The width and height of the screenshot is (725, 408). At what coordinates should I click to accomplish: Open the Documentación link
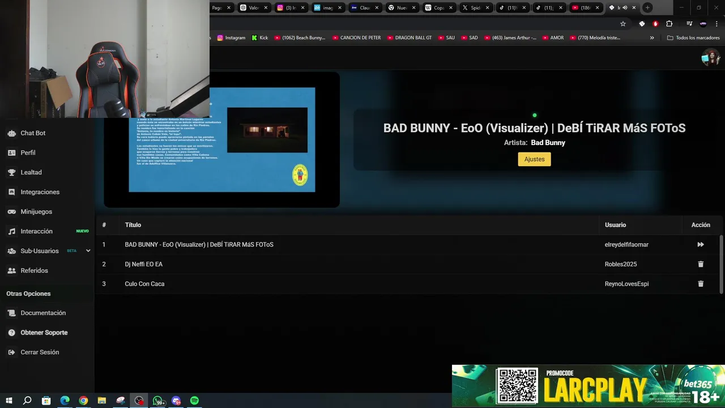pyautogui.click(x=43, y=313)
